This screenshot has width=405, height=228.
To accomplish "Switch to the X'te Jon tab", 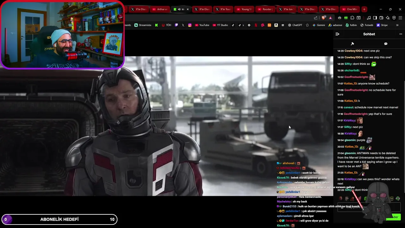I will (x=286, y=9).
